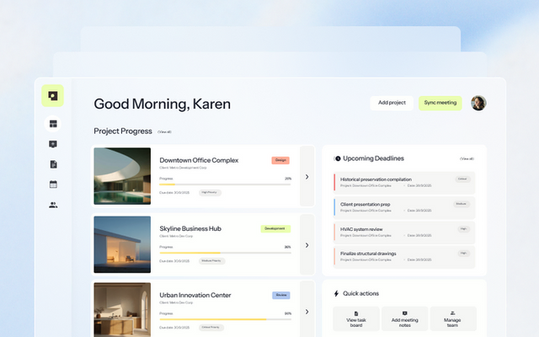Open the meetings chat sidebar icon
539x337 pixels.
pyautogui.click(x=53, y=144)
